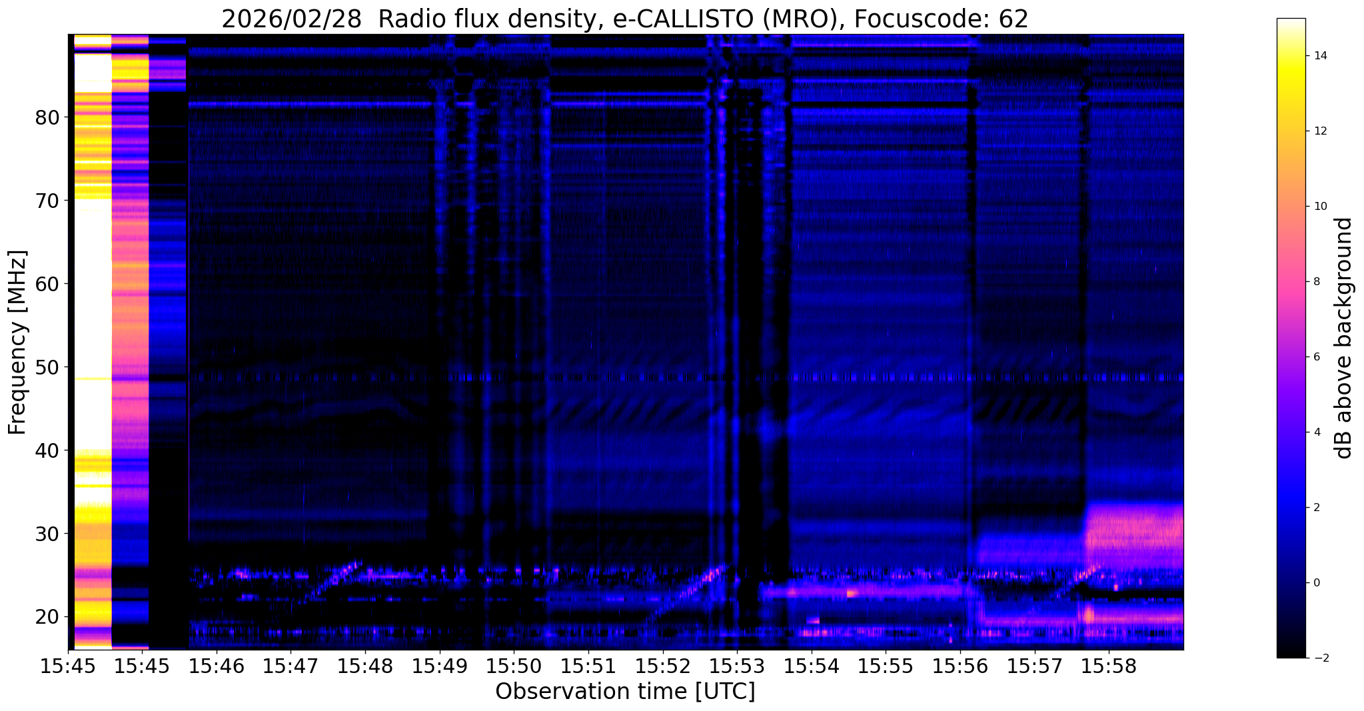Click the 15:50 time tick label
This screenshot has width=1364, height=711.
[514, 667]
